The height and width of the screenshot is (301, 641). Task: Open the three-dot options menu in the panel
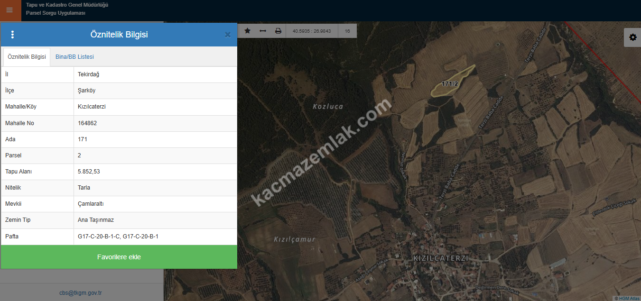(13, 35)
